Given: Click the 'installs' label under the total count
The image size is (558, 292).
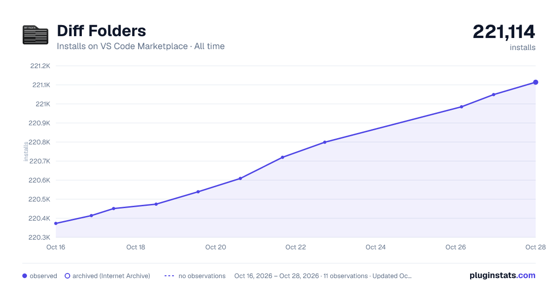Looking at the screenshot, I should [523, 47].
